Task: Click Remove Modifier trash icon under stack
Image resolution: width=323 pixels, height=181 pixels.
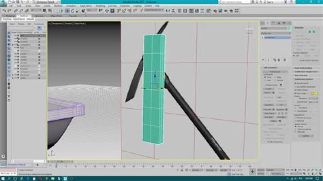Action: point(279,60)
